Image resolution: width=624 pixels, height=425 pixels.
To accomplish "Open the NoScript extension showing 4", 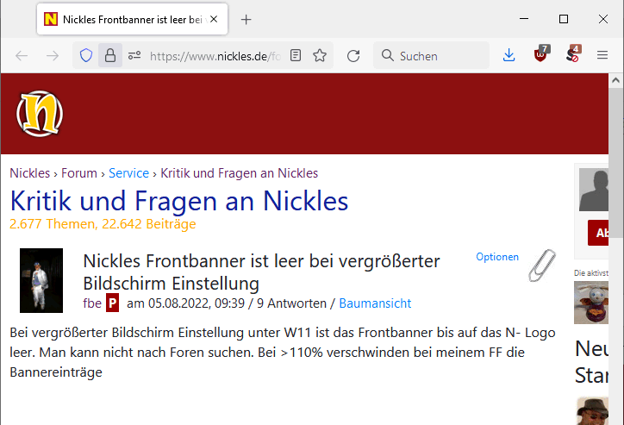I will pos(571,56).
